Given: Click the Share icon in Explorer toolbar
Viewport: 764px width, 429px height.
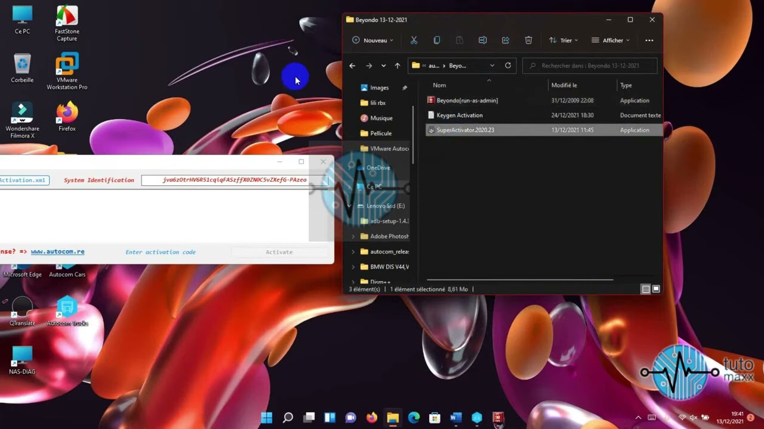Looking at the screenshot, I should pos(506,41).
